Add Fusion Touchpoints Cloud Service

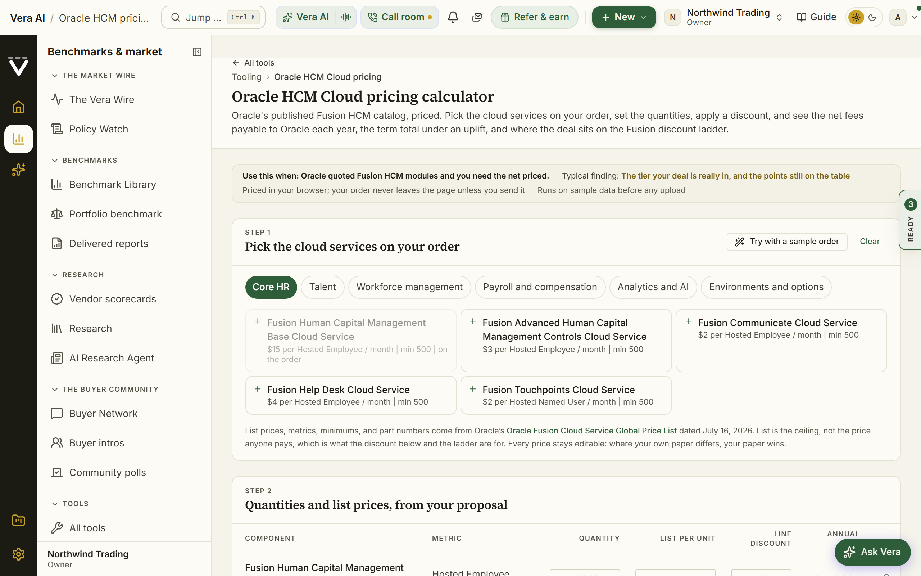566,395
